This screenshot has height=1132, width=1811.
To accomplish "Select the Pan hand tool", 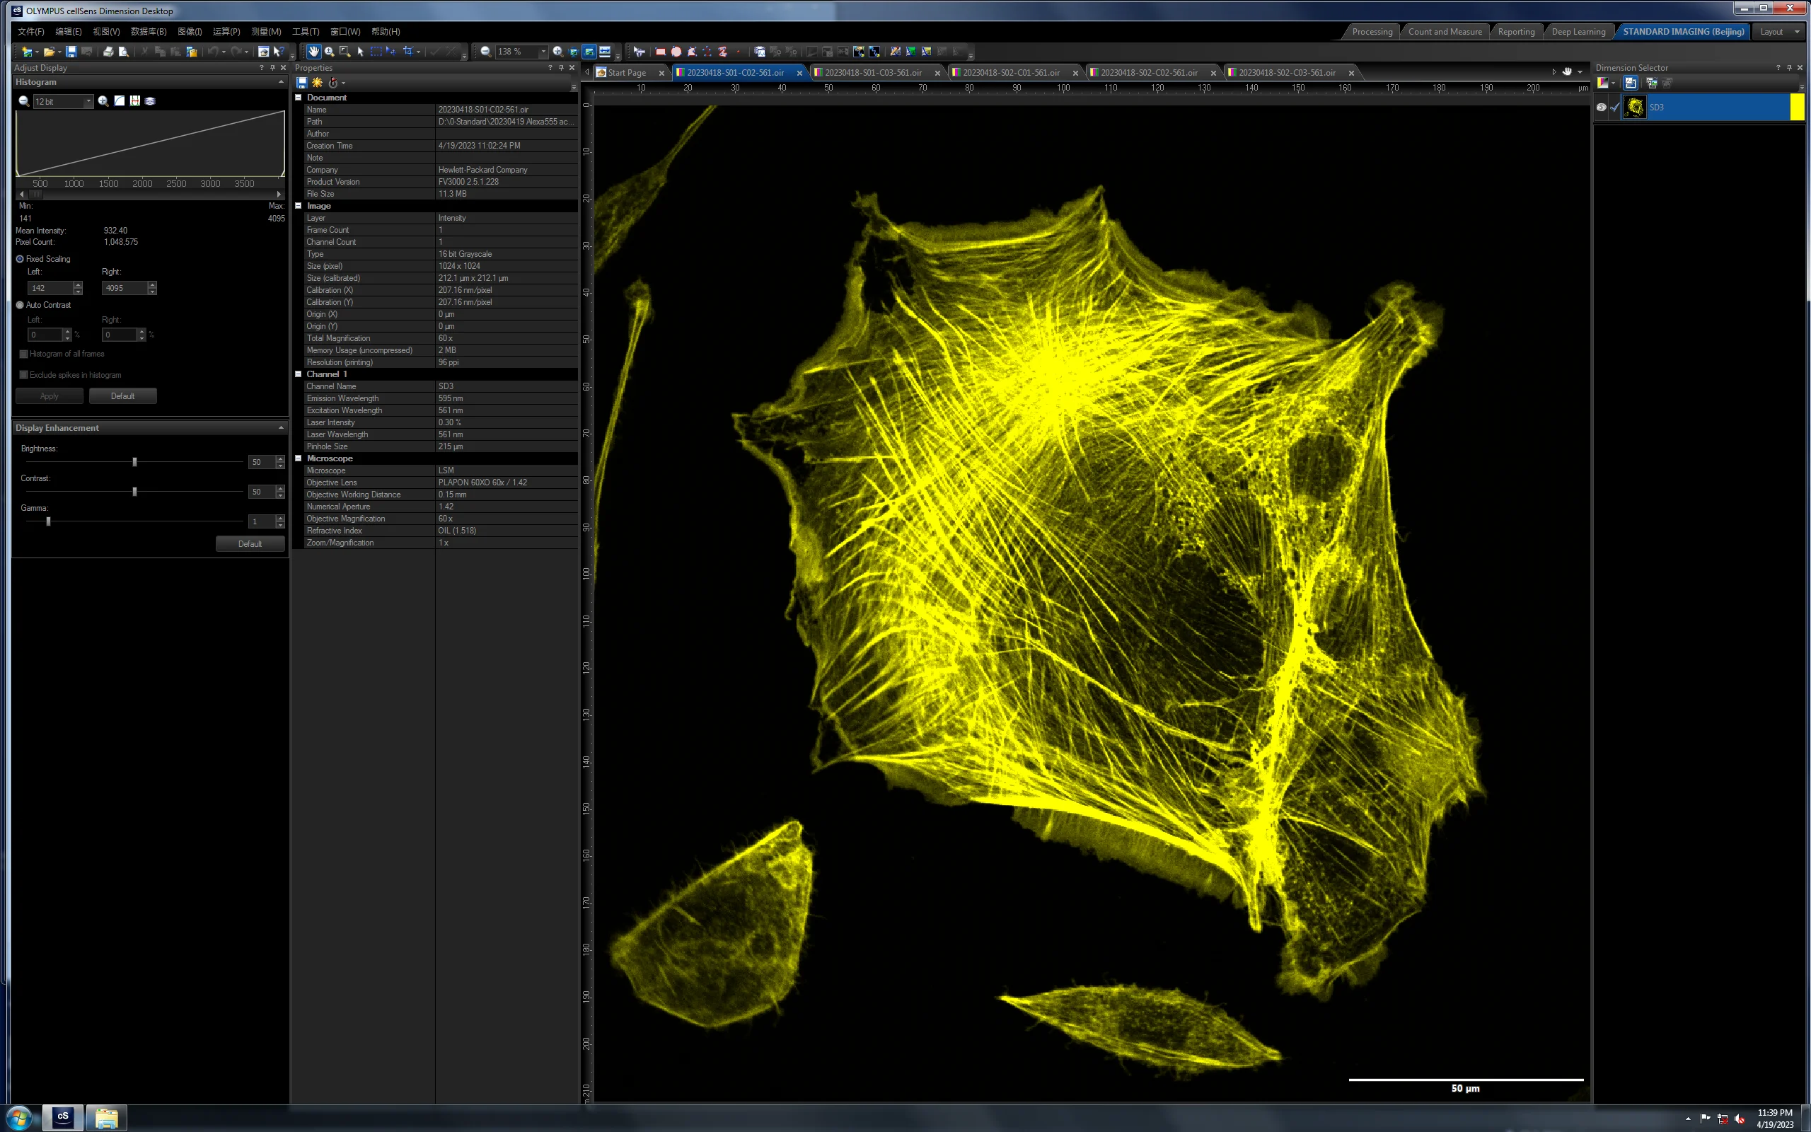I will click(313, 52).
